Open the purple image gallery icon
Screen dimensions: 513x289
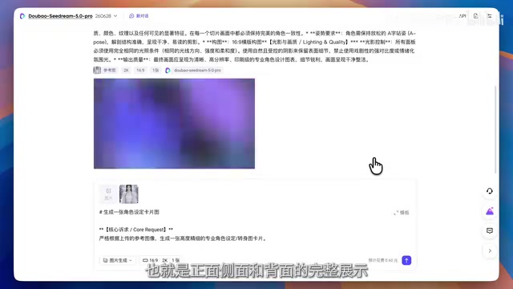[x=490, y=211]
